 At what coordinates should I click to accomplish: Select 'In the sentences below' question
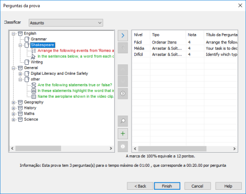[x=76, y=56]
